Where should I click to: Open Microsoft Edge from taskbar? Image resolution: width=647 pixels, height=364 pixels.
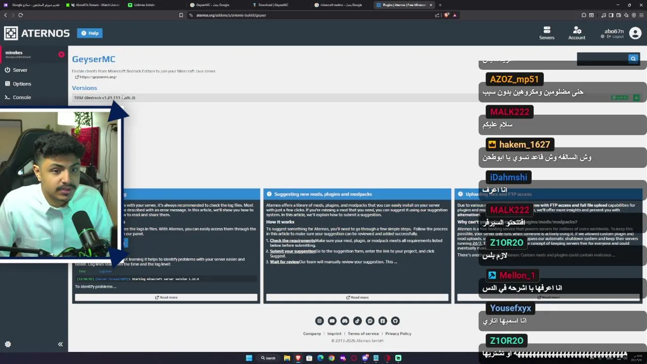320,358
